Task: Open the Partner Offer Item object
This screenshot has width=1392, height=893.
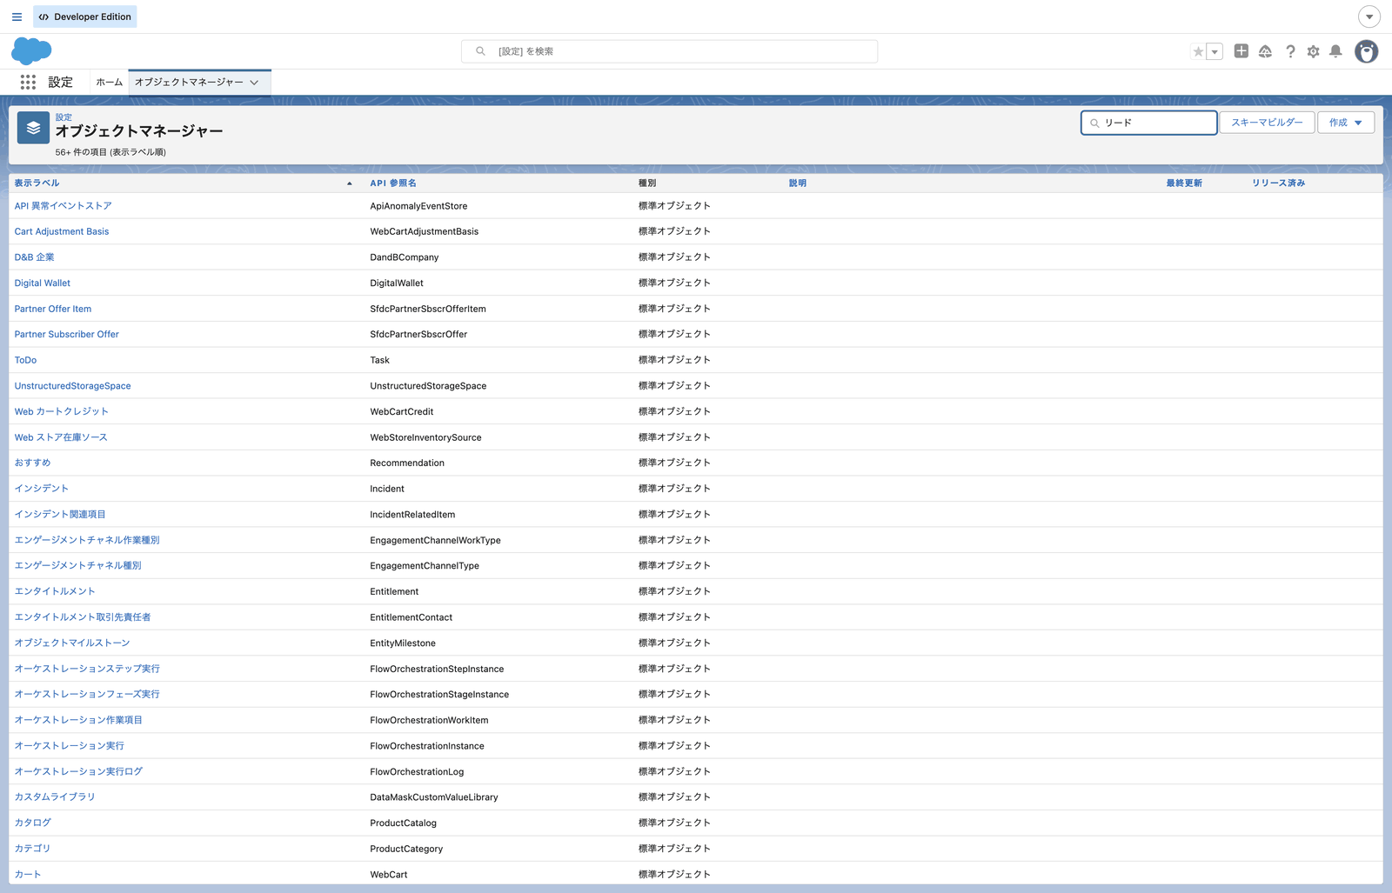Action: click(x=53, y=309)
